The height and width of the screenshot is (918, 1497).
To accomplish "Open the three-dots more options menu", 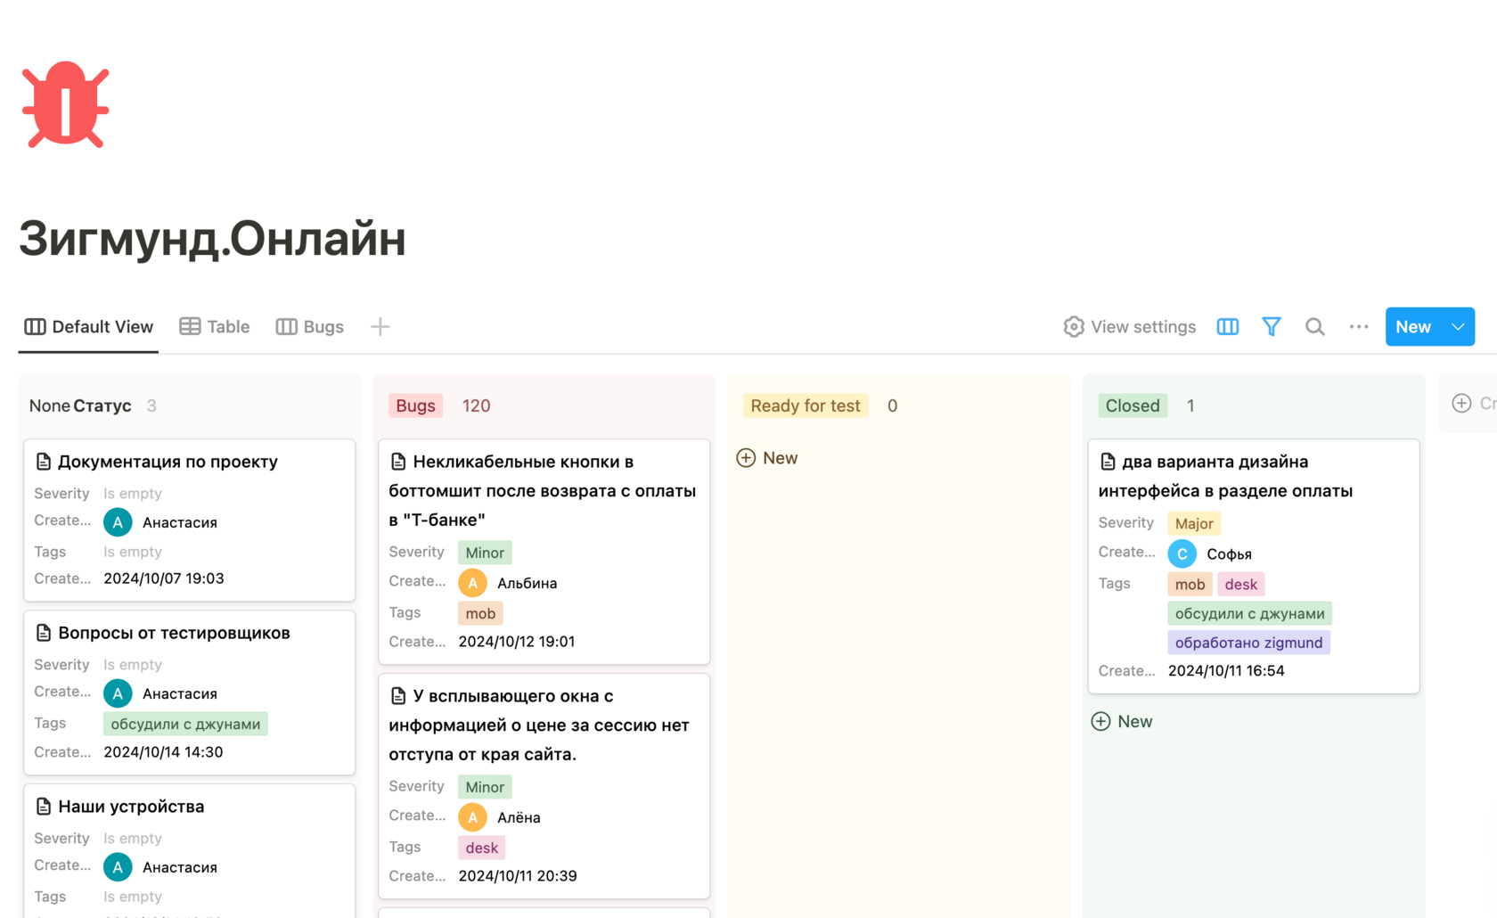I will [x=1358, y=327].
